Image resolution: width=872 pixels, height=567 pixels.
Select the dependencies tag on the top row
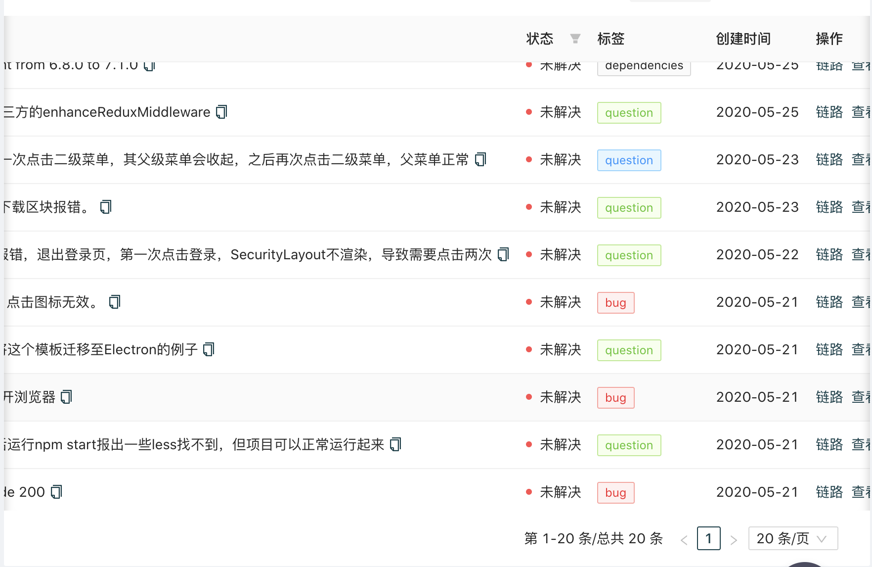pyautogui.click(x=644, y=65)
